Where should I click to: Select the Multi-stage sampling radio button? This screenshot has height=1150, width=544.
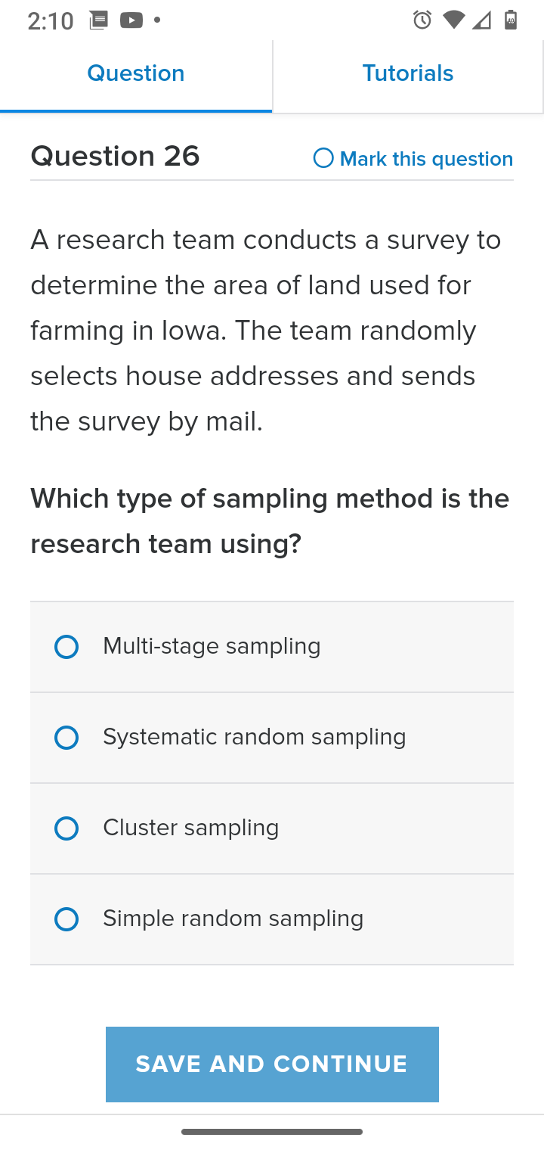point(66,647)
